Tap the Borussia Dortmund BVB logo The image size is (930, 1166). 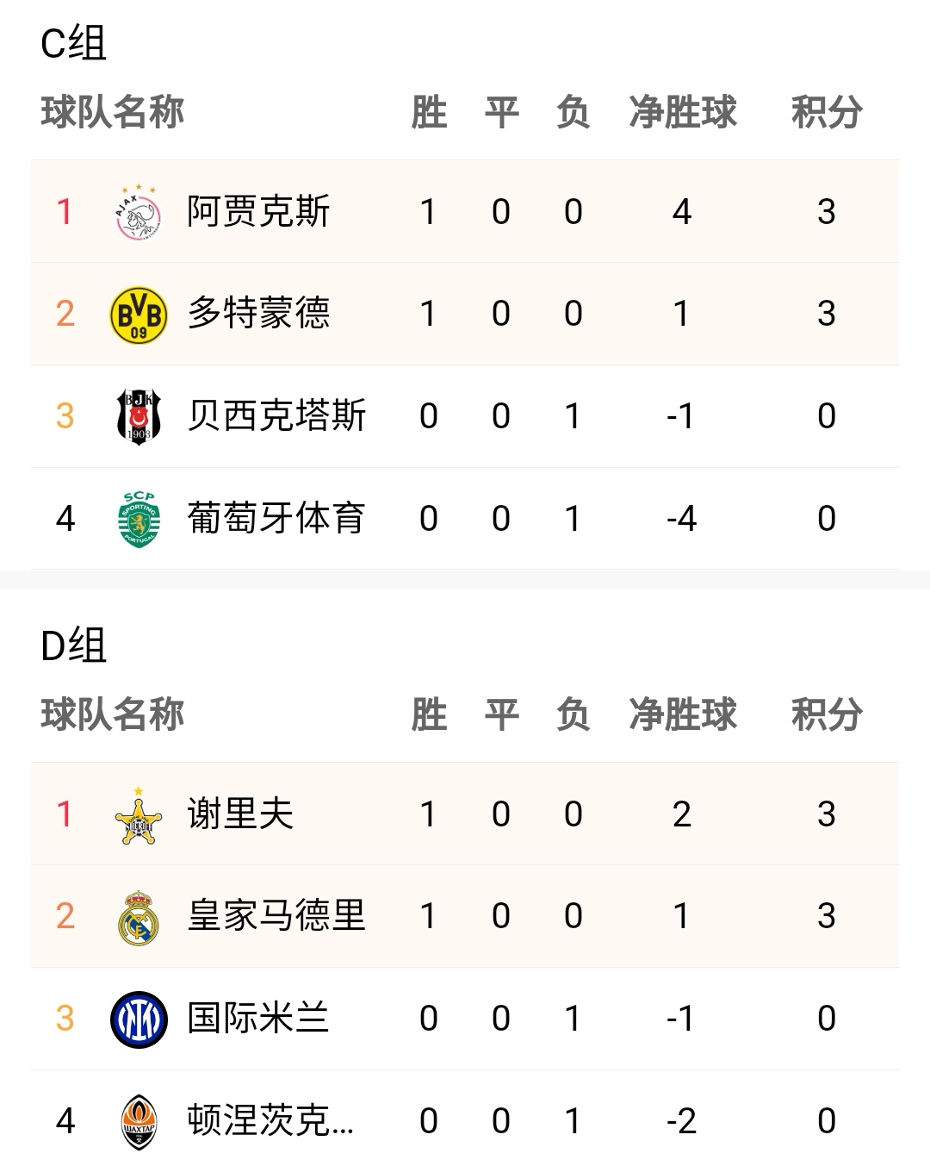pyautogui.click(x=139, y=314)
